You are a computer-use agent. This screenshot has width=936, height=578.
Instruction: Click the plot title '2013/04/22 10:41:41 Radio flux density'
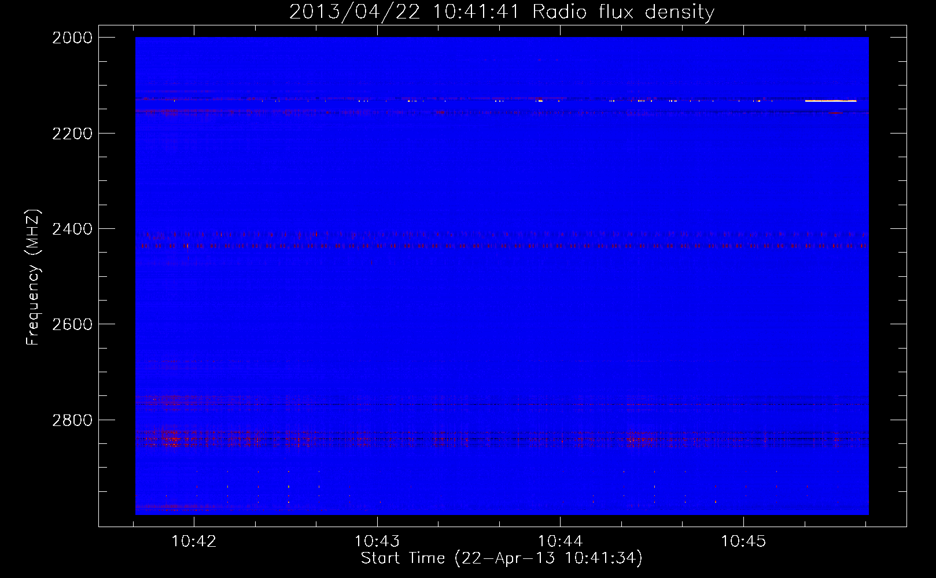pyautogui.click(x=502, y=12)
